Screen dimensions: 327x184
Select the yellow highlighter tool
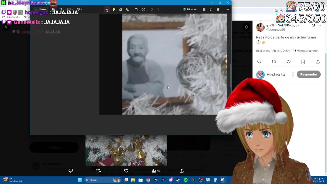pyautogui.click(x=114, y=9)
